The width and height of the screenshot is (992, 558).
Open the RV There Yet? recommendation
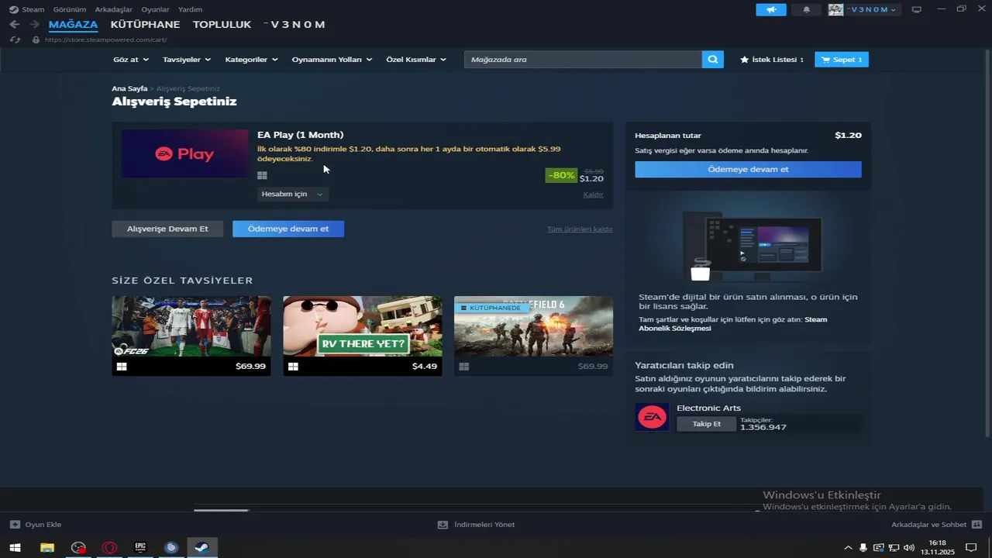[363, 336]
